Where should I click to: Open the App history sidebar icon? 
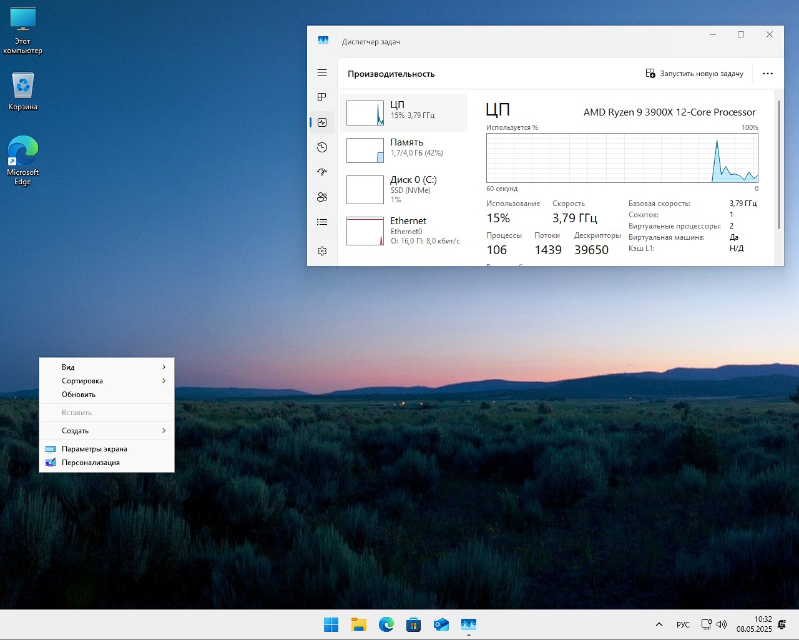pos(322,147)
